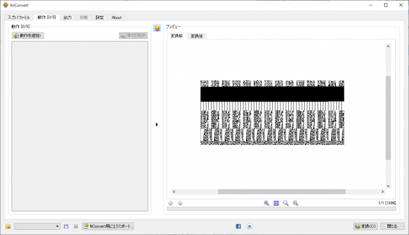The width and height of the screenshot is (409, 235).
Task: Click the XnConvert title bar app icon
Action: tap(6, 5)
